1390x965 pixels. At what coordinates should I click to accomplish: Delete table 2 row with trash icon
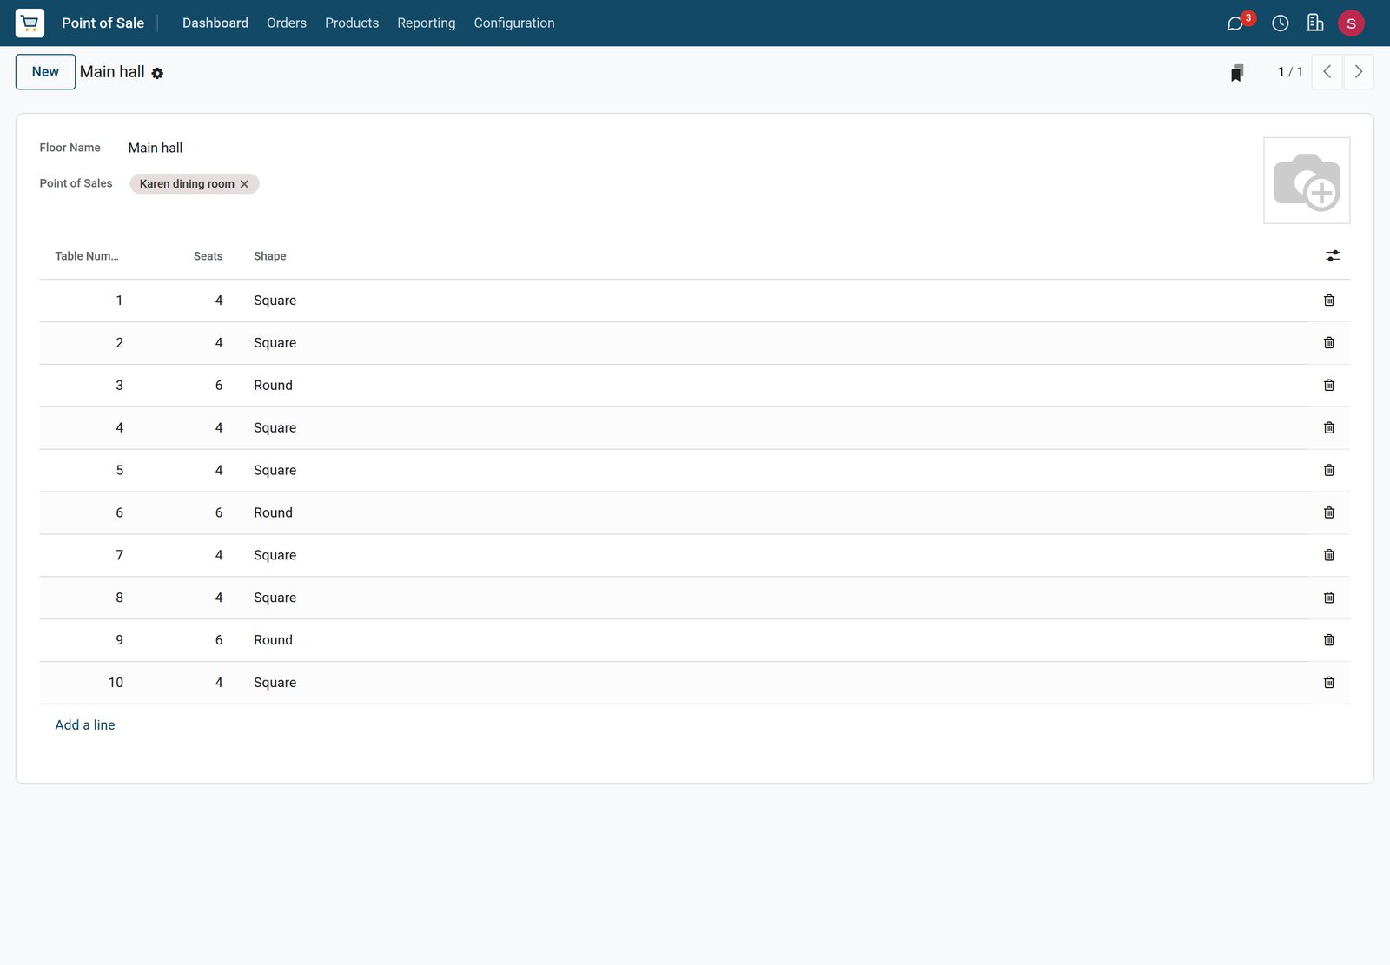tap(1329, 343)
